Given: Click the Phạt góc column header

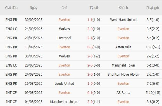Looking at the screenshot, I should click(153, 8).
